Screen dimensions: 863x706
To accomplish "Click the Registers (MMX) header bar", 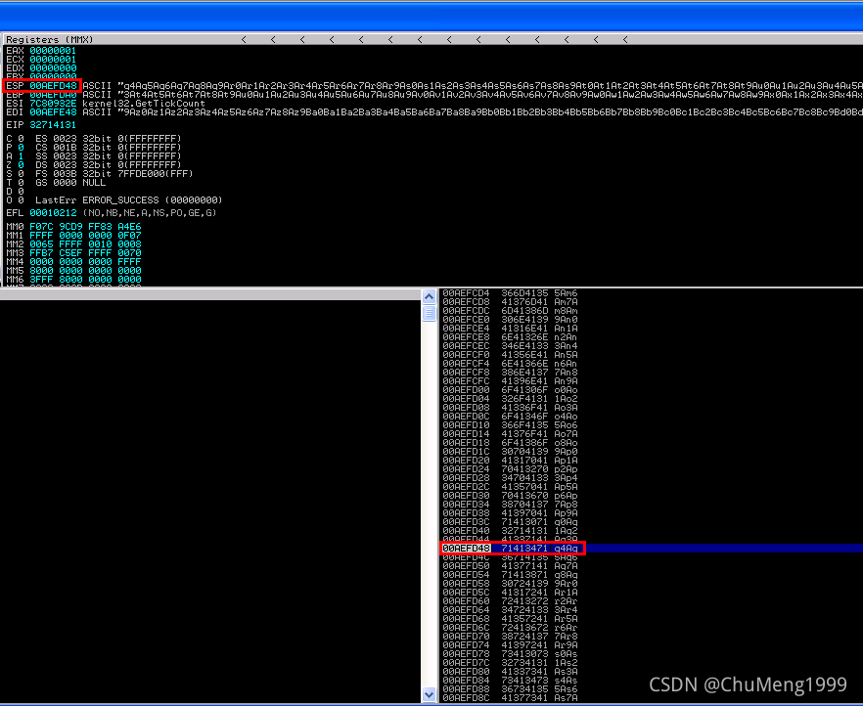I will click(432, 39).
